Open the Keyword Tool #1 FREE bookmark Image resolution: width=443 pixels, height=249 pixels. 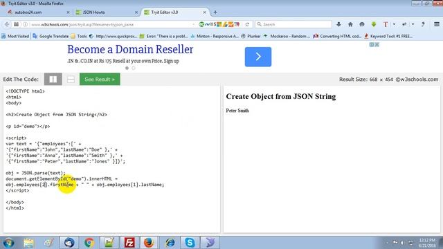tap(388, 36)
